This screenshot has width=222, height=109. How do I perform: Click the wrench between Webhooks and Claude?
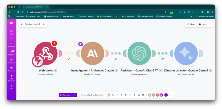pos(69,59)
